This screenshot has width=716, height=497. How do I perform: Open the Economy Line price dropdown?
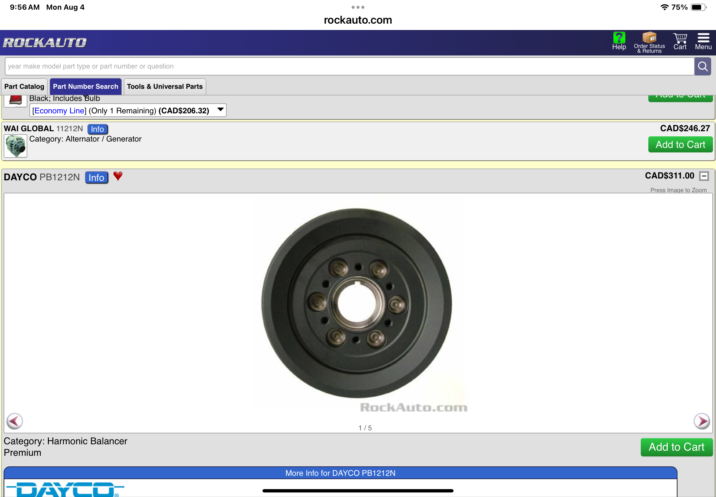[128, 110]
